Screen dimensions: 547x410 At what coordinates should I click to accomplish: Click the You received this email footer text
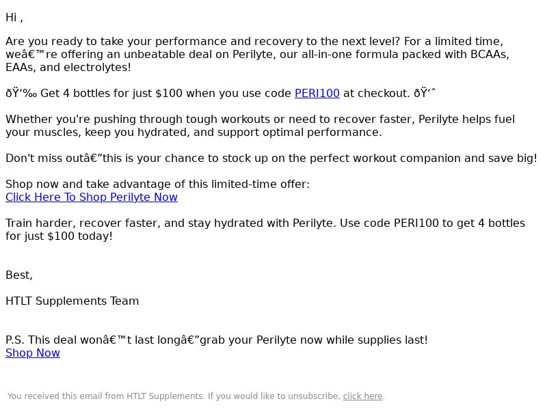pyautogui.click(x=196, y=396)
